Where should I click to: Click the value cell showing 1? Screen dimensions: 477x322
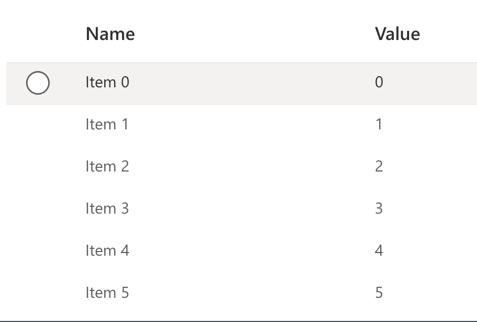[380, 125]
